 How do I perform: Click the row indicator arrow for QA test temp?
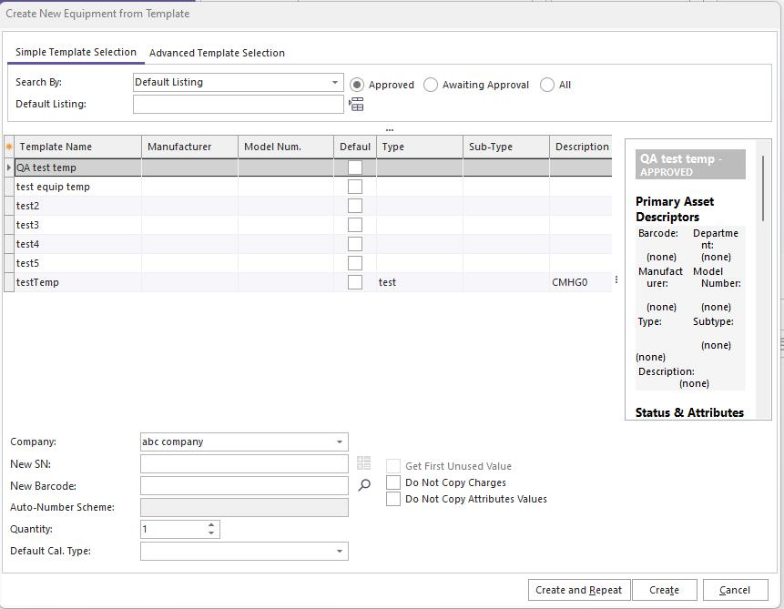point(9,167)
